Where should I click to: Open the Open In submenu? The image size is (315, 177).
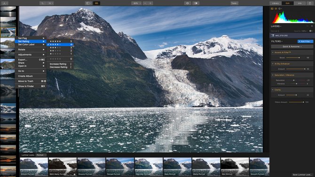pyautogui.click(x=31, y=66)
